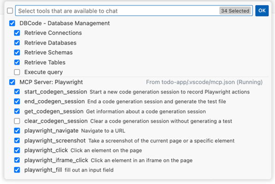Select the 'end_codegen_session' tool name

tap(54, 101)
